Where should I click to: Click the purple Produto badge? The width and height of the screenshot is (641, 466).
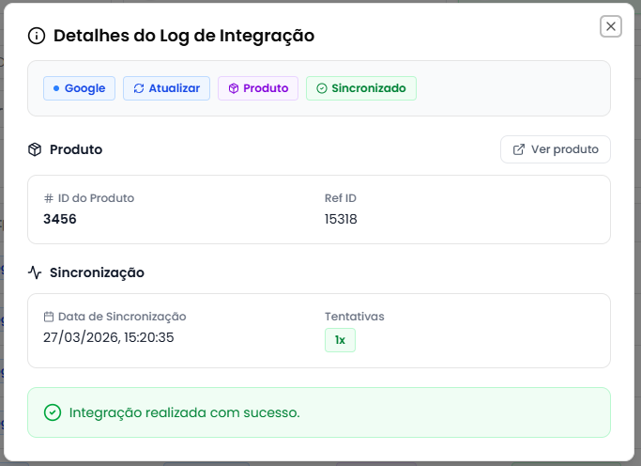[x=258, y=88]
